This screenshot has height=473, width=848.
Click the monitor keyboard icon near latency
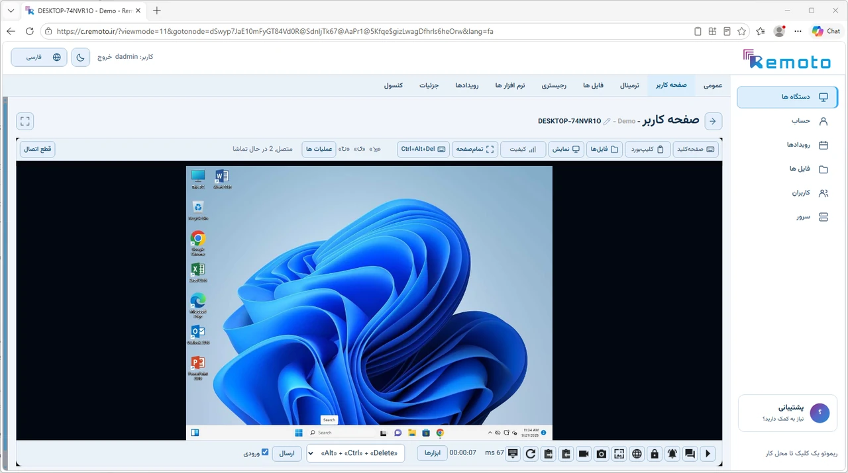[x=513, y=454]
